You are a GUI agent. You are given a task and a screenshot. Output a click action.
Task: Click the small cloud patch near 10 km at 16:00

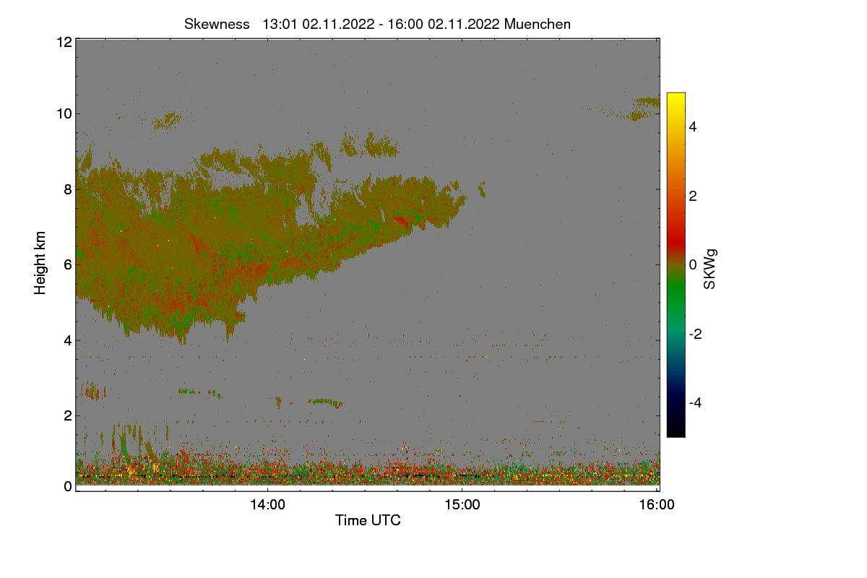pos(644,108)
